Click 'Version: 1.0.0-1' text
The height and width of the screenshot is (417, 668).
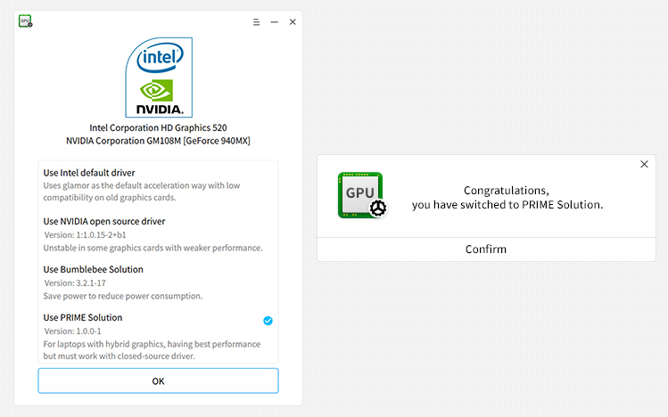coord(73,331)
